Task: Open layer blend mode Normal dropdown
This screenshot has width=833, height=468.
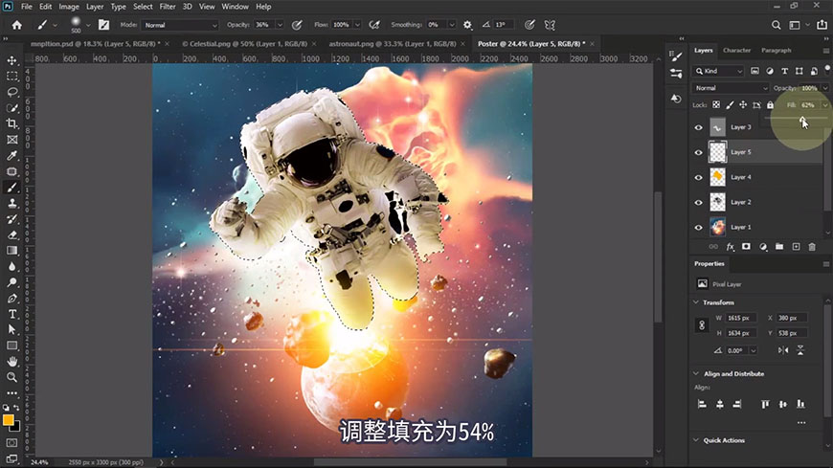Action: tap(731, 88)
